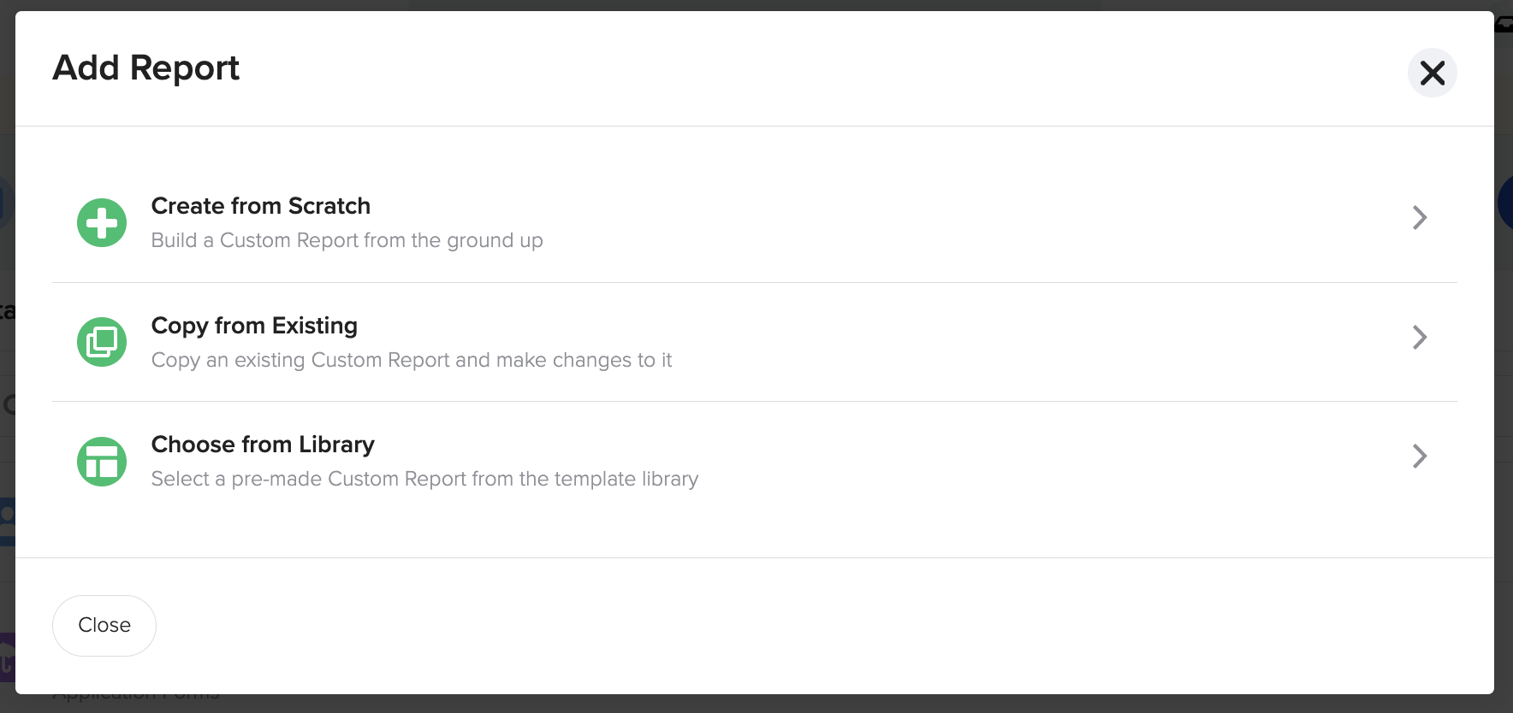Select the green plus icon for Create from Scratch
Viewport: 1513px width, 713px height.
click(x=101, y=222)
